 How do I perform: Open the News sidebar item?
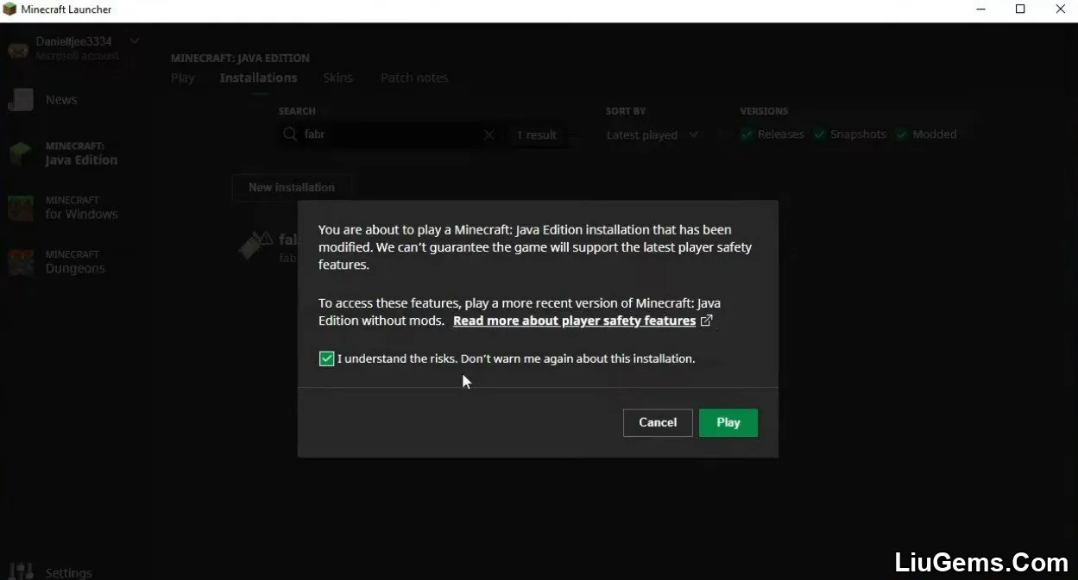(61, 100)
